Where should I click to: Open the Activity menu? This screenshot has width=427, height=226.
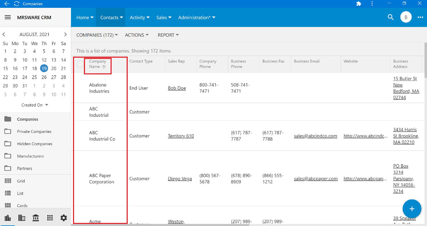click(x=140, y=17)
